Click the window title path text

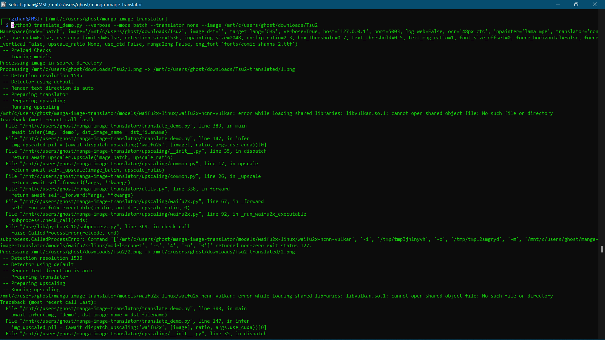click(75, 5)
